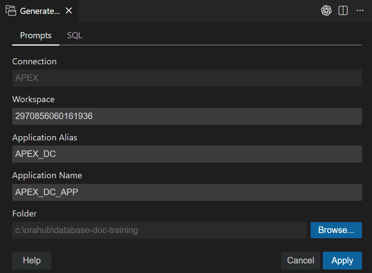This screenshot has height=273, width=372.
Task: Click the split editor icon
Action: pos(343,10)
